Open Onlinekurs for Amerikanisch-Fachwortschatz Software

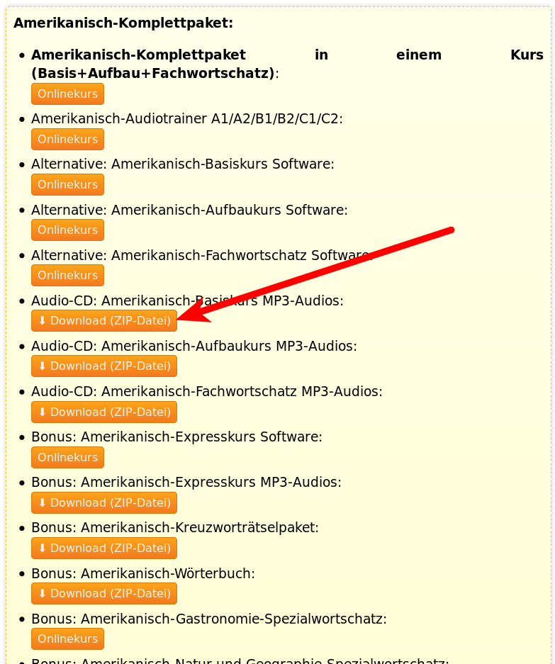67,275
